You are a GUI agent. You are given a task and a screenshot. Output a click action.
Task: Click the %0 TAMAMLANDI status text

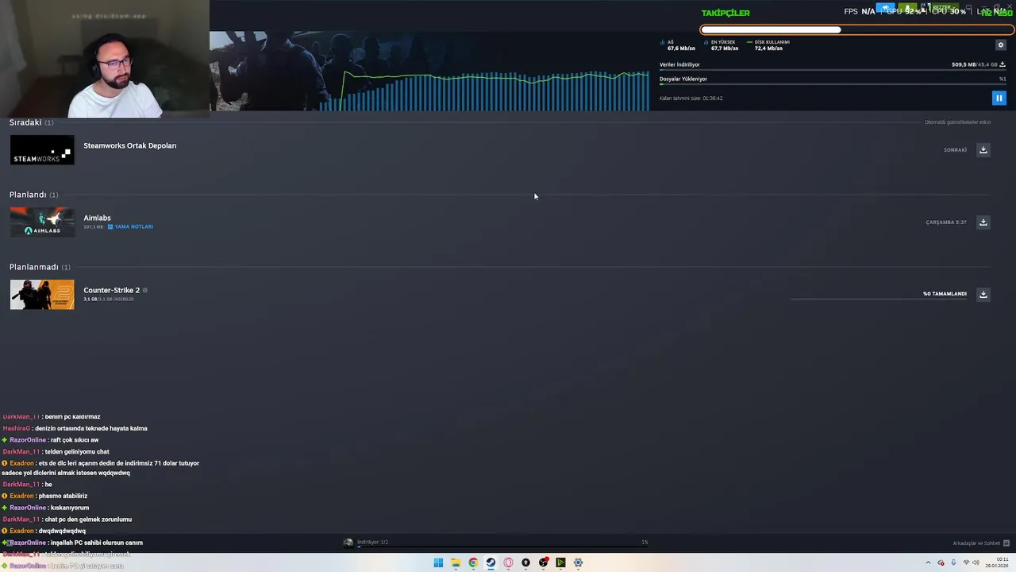tap(945, 294)
